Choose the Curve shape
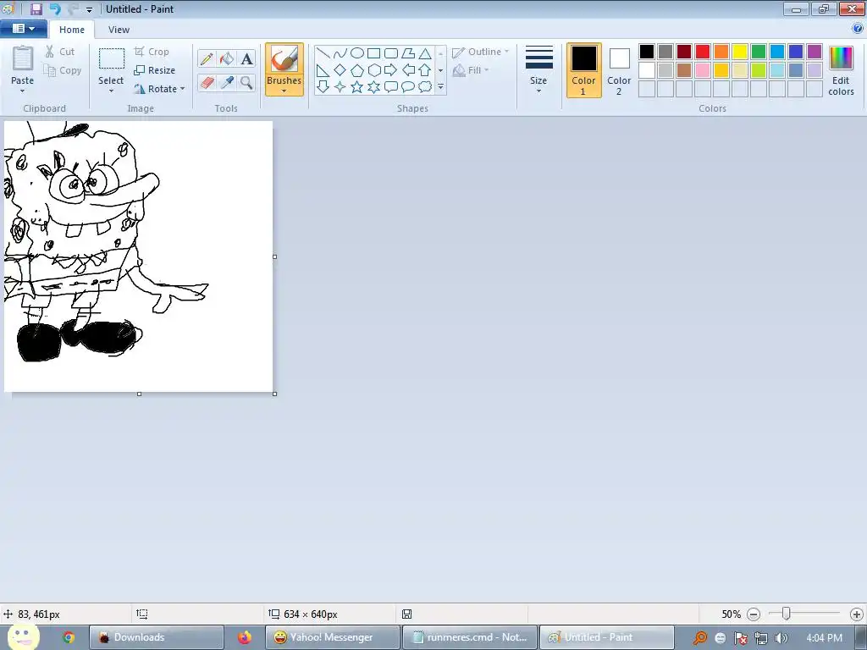This screenshot has height=650, width=867. point(340,53)
